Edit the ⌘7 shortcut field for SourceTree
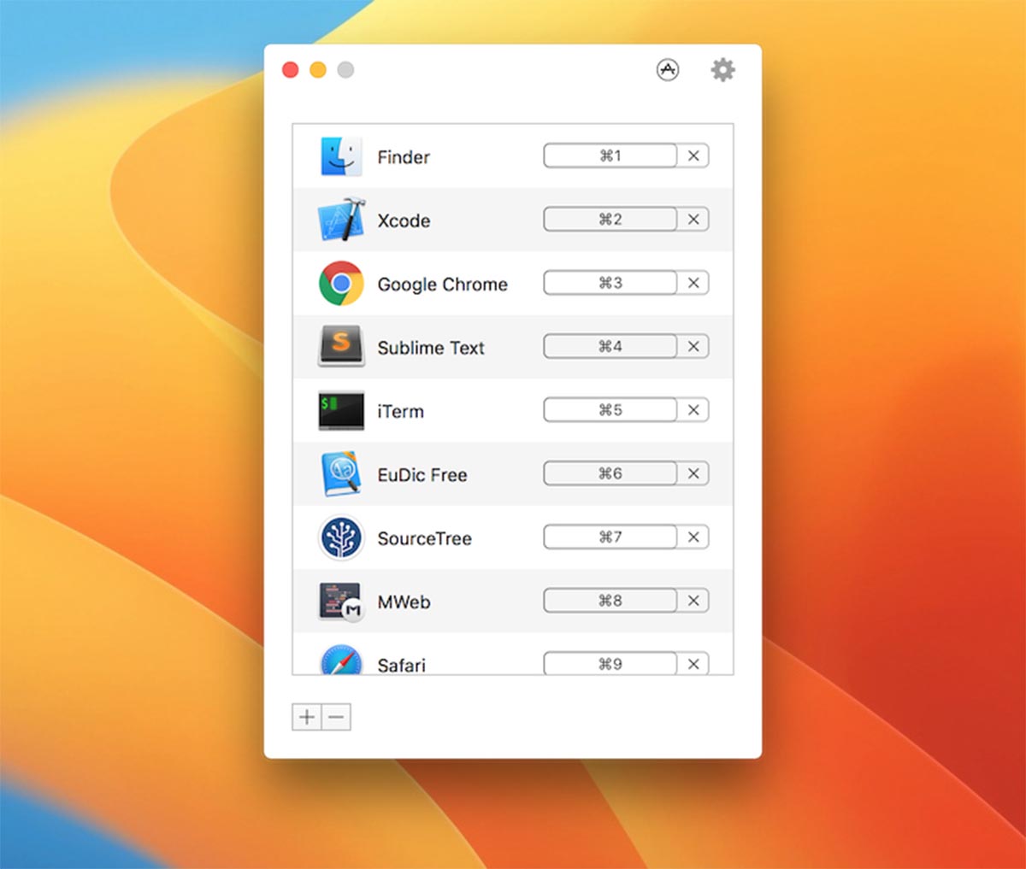 [x=610, y=537]
